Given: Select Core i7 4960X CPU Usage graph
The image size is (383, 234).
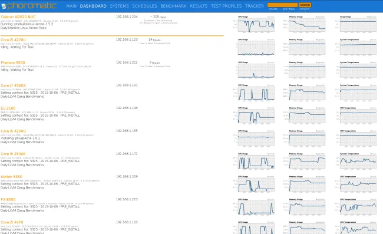Looking at the screenshot, I should tap(253, 93).
